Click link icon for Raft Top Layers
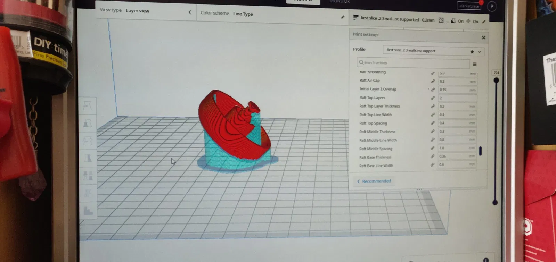 tap(433, 98)
